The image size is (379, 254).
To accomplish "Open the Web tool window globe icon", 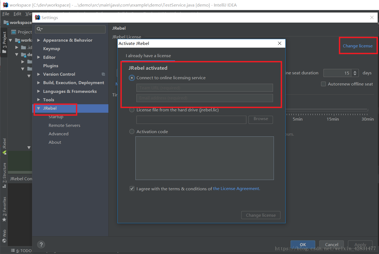I will (4, 240).
